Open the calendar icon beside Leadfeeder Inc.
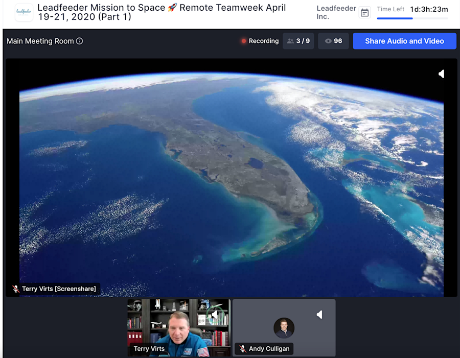 point(364,12)
